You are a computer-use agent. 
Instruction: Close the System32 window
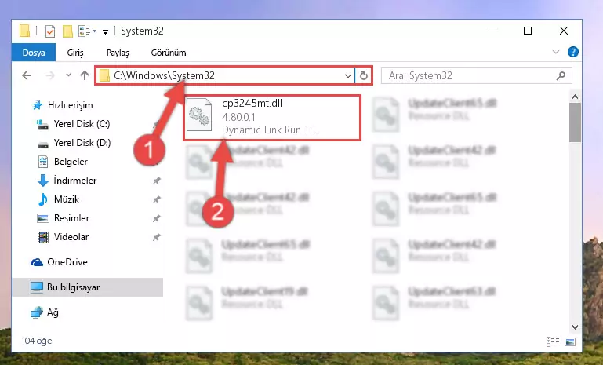coord(563,31)
